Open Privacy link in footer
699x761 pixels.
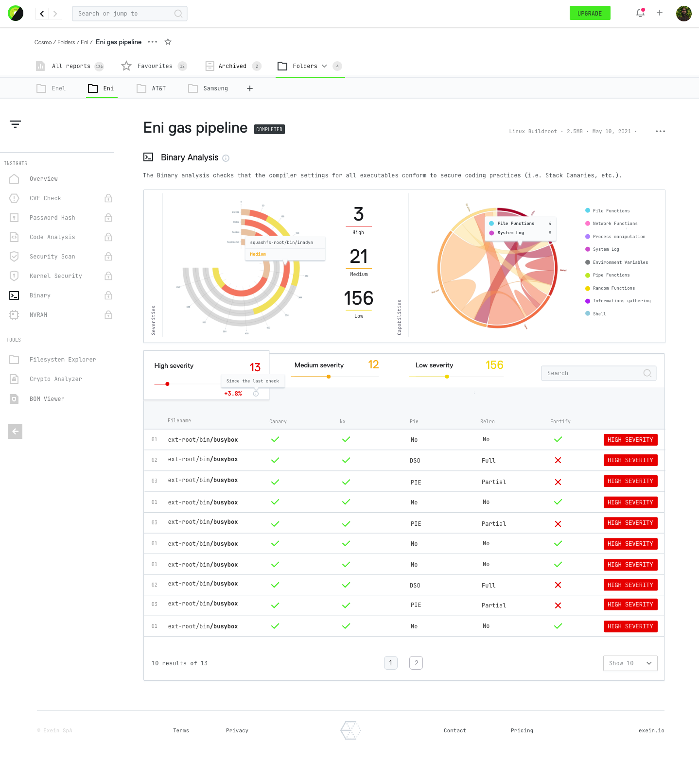(x=237, y=730)
